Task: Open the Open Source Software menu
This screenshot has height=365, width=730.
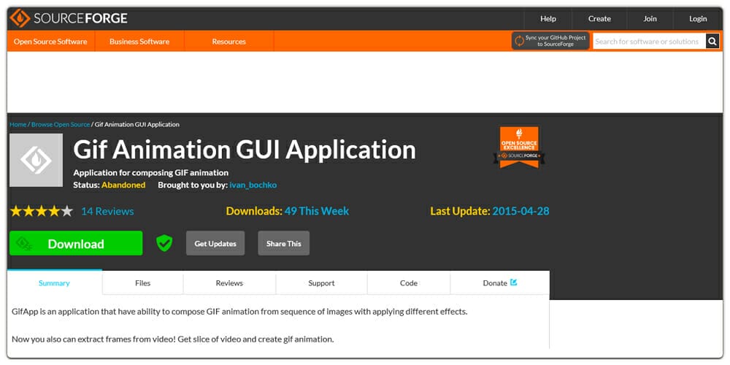Action: [x=50, y=42]
